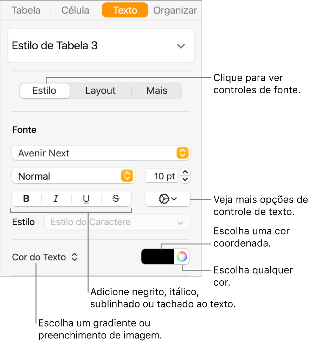Switch to the Célula tab
Screen dimensions: 316x343
[x=75, y=10]
